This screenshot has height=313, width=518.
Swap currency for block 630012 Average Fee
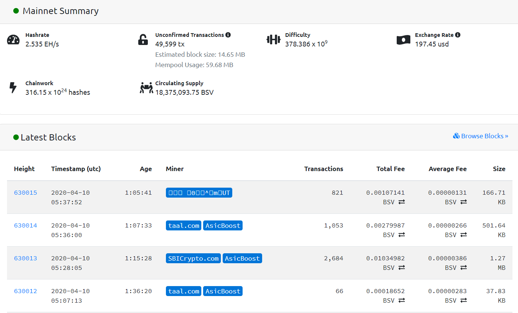point(464,300)
